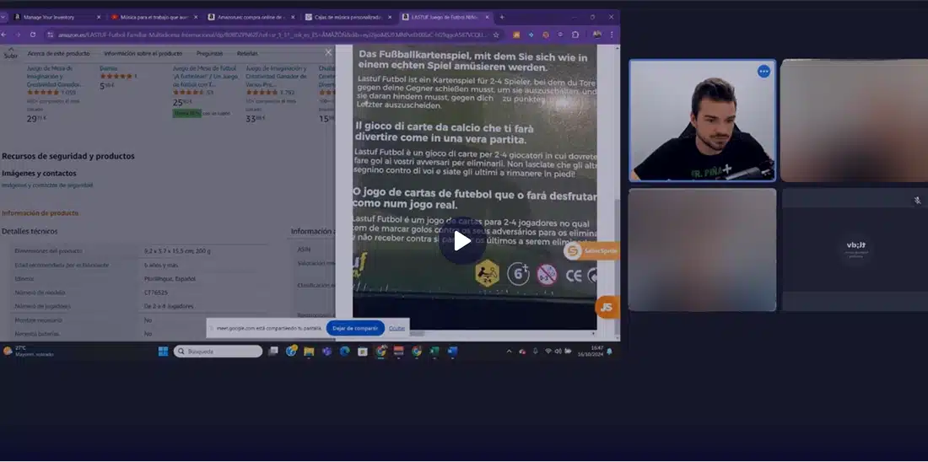Click the muted microphone icon on participant tile

click(917, 201)
